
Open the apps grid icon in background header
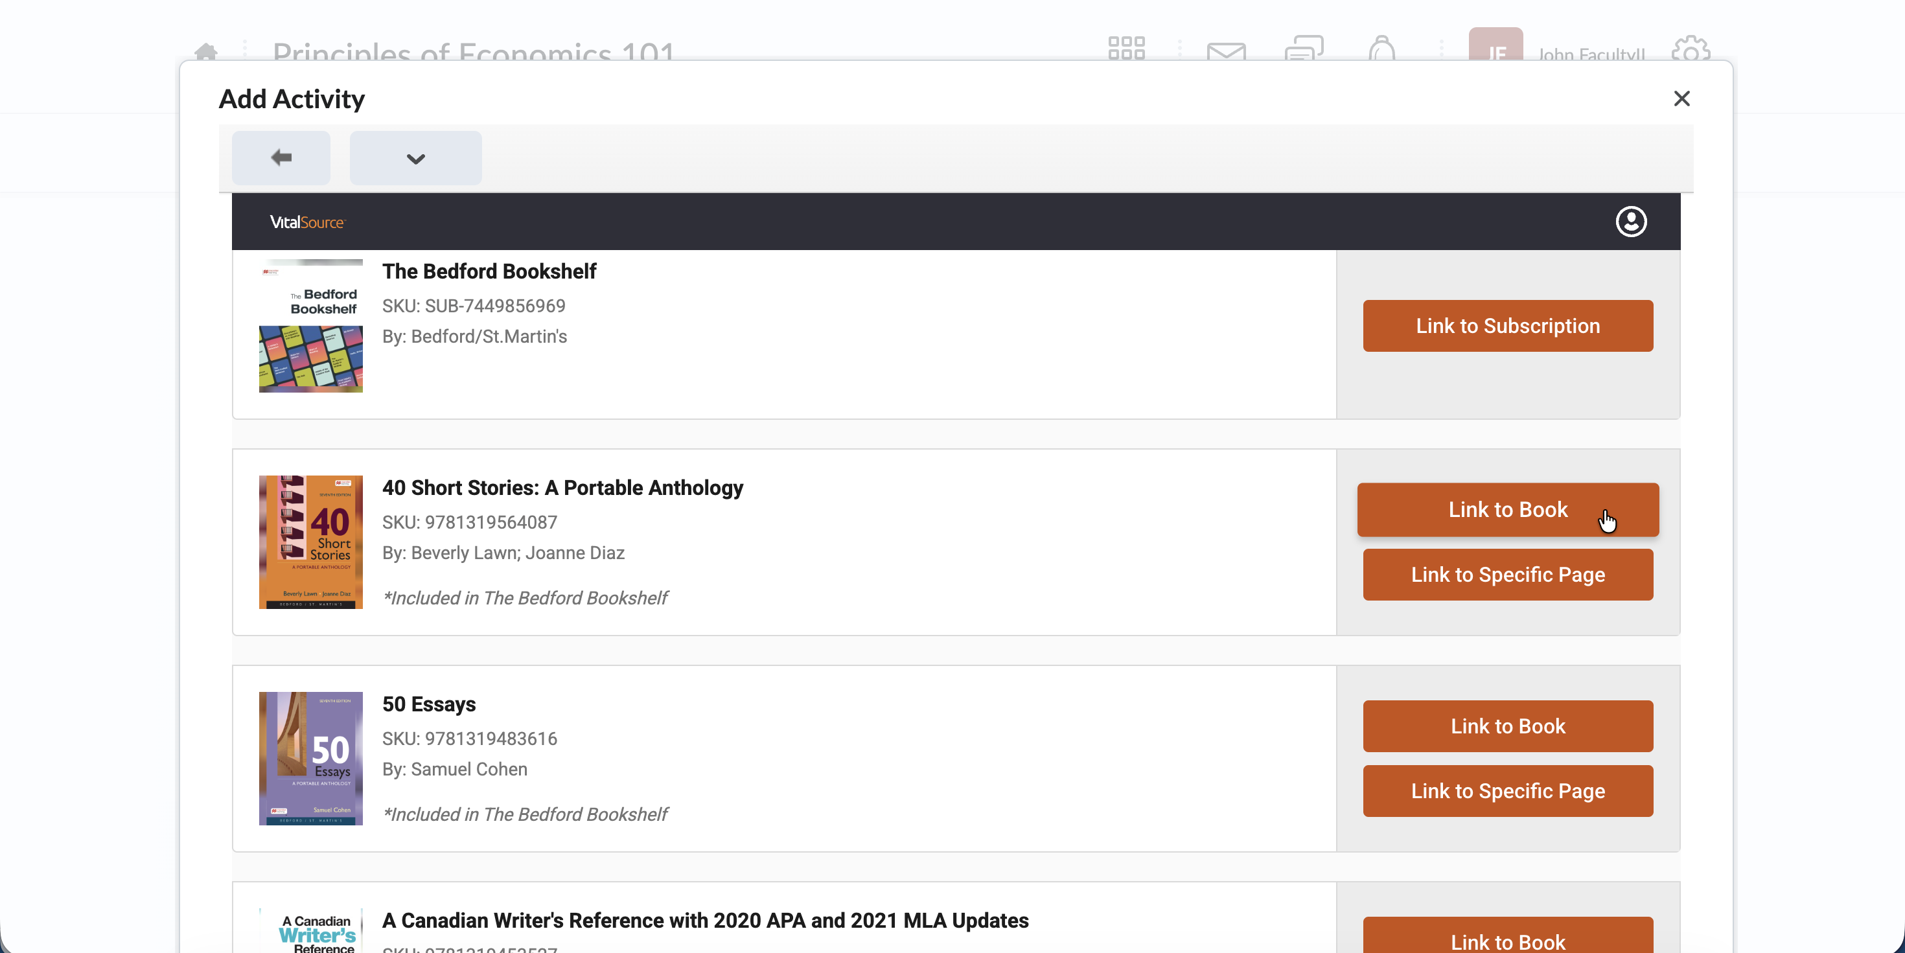pyautogui.click(x=1126, y=48)
